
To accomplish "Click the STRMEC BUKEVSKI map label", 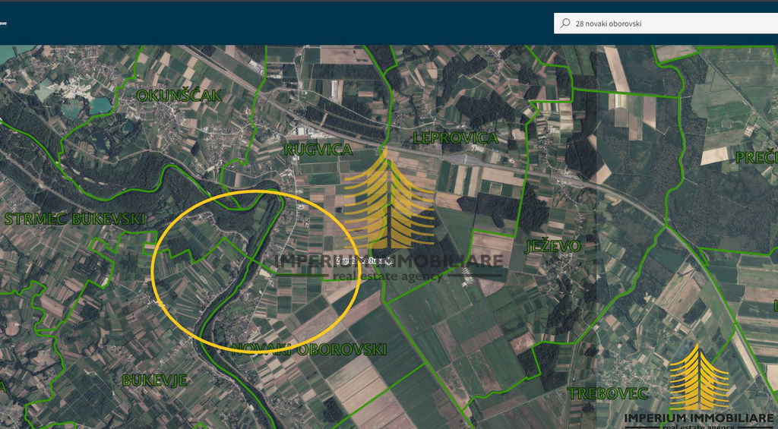I will pos(74,219).
